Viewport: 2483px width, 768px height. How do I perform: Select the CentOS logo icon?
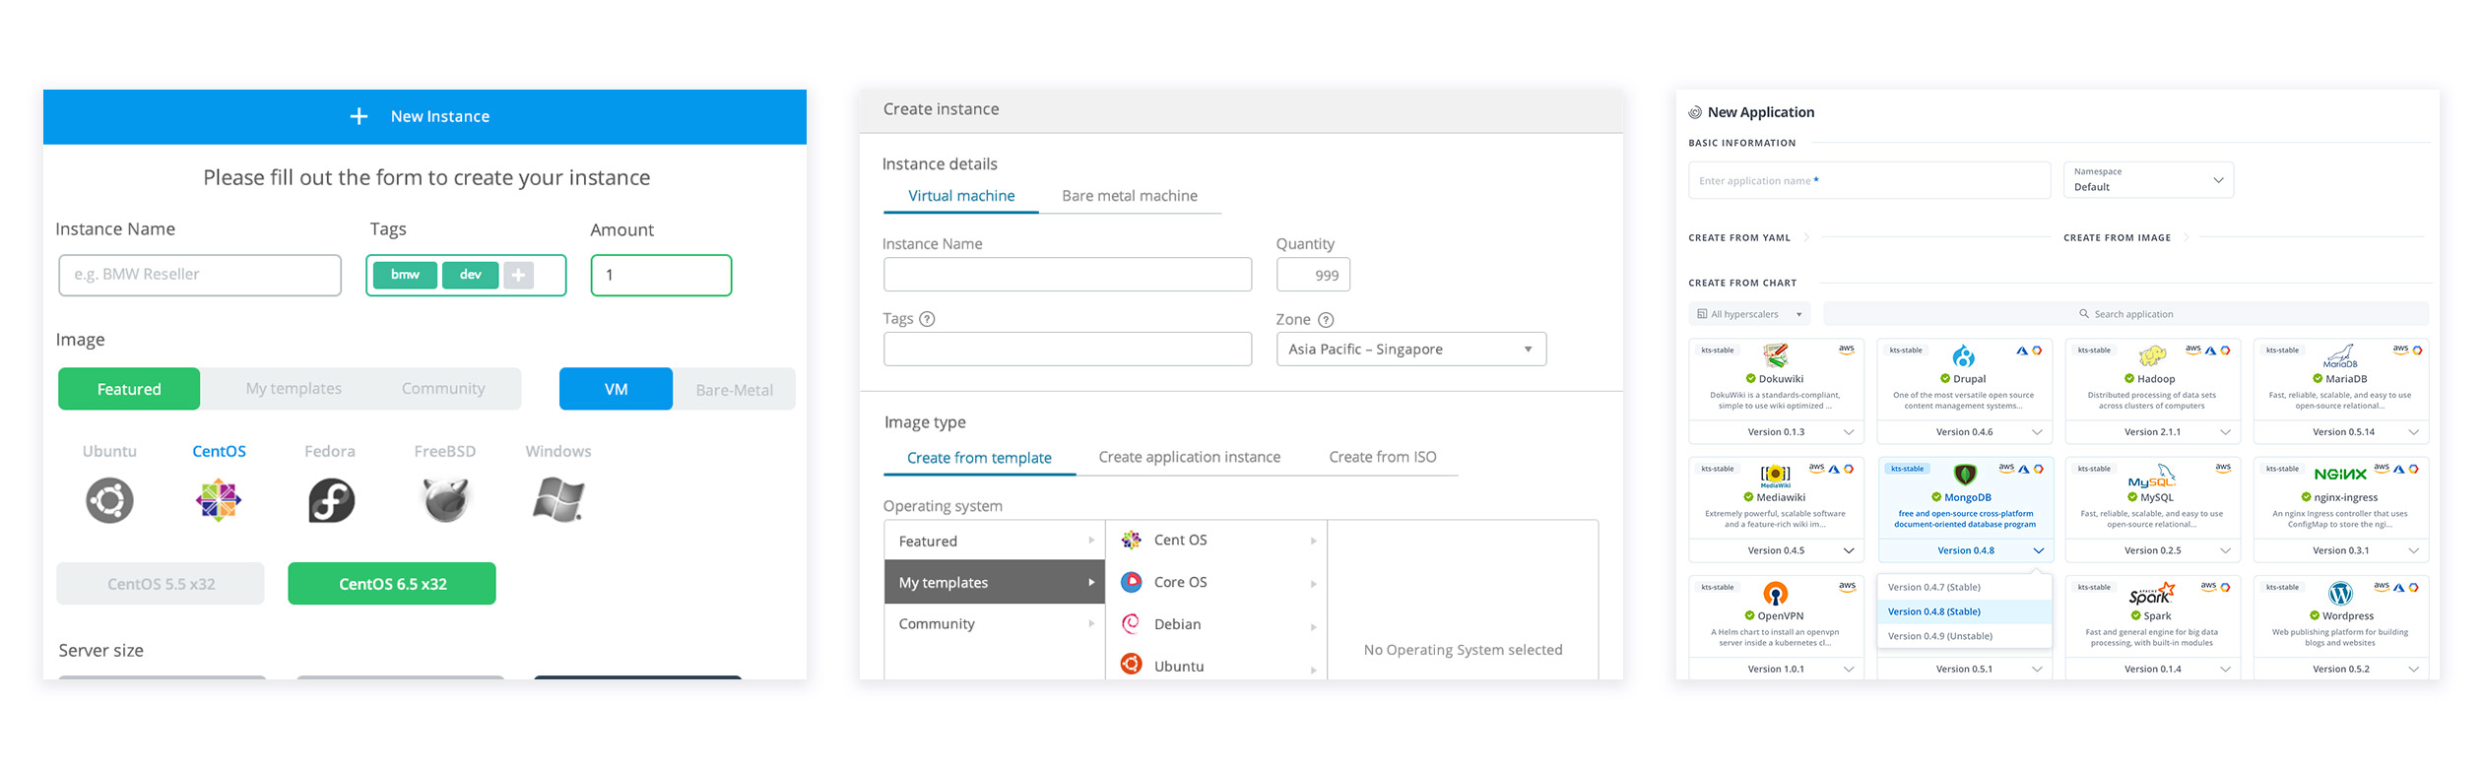(219, 500)
